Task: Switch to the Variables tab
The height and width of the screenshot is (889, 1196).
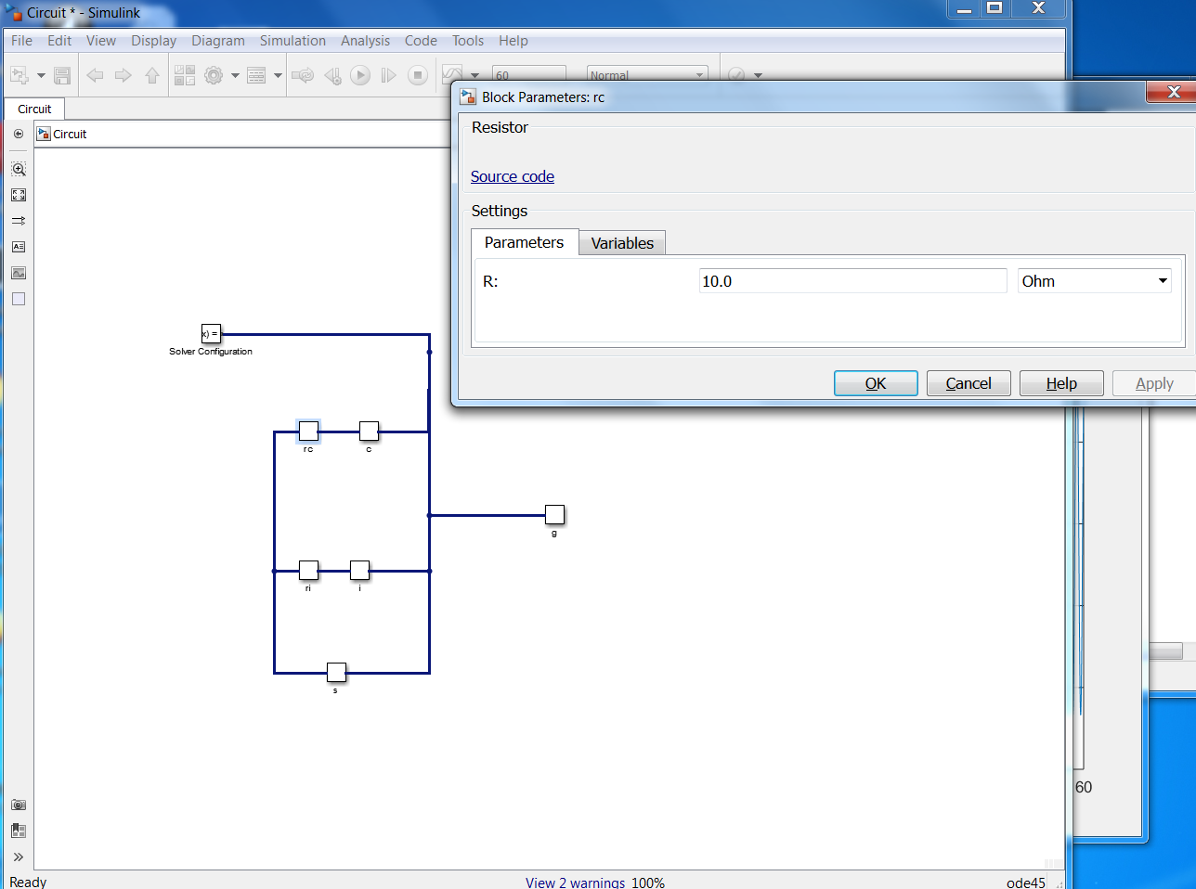Action: [x=622, y=243]
